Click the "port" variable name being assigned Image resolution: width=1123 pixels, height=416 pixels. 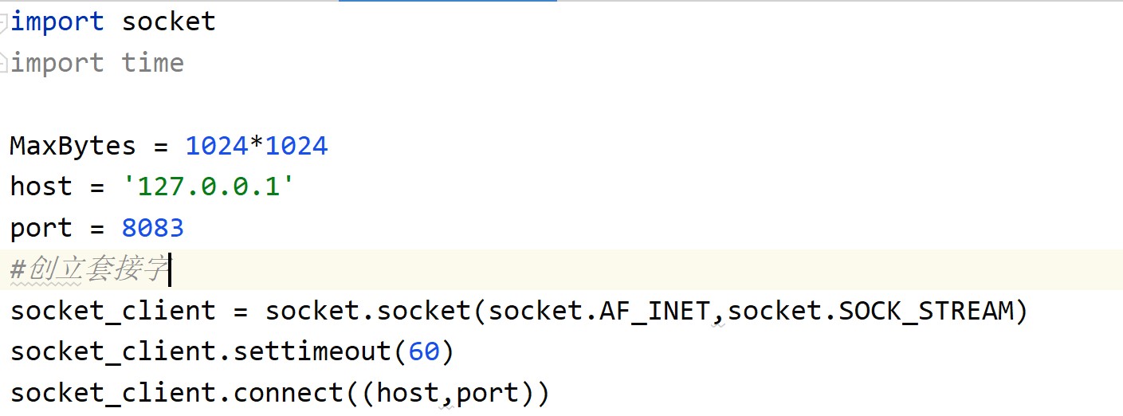tap(41, 229)
